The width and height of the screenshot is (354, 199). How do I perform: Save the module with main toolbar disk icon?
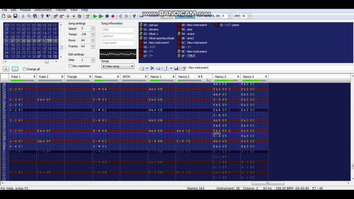coord(15,16)
